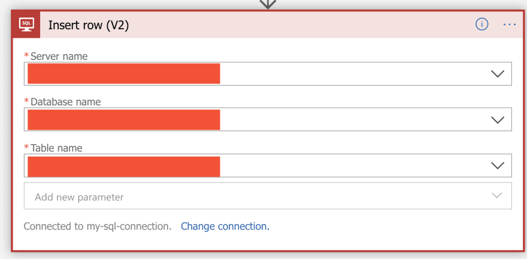
Task: Click the Table name field label
Action: 56,148
